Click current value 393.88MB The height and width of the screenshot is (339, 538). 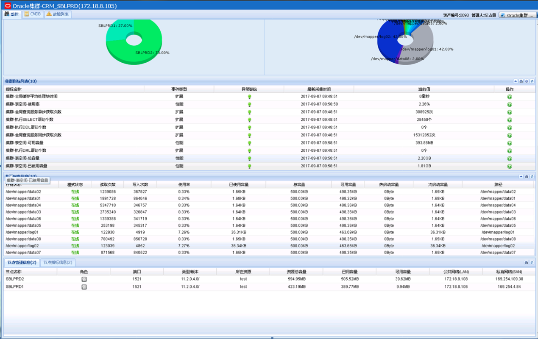pos(424,143)
